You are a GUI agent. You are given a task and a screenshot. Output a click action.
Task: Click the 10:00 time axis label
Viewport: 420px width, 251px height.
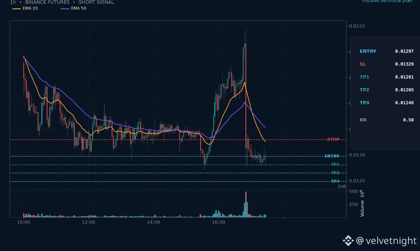(x=24, y=222)
